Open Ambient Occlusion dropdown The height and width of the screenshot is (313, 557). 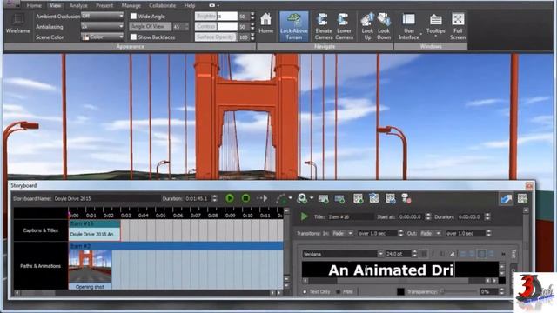[x=103, y=16]
